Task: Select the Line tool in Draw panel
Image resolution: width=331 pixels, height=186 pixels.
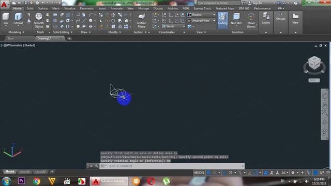Action: pyautogui.click(x=84, y=21)
